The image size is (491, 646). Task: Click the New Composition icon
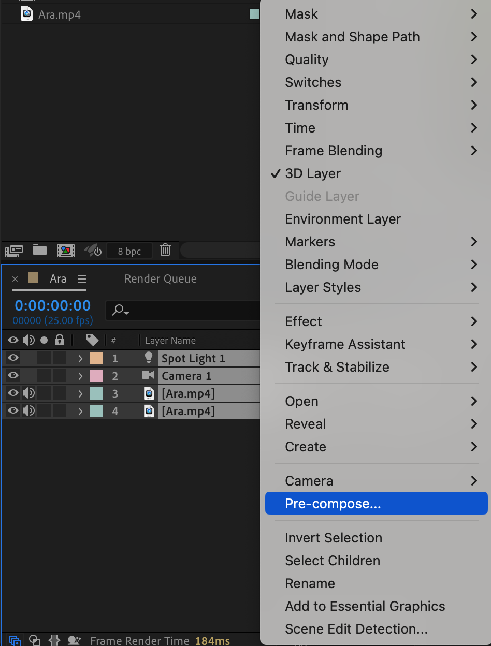[66, 251]
